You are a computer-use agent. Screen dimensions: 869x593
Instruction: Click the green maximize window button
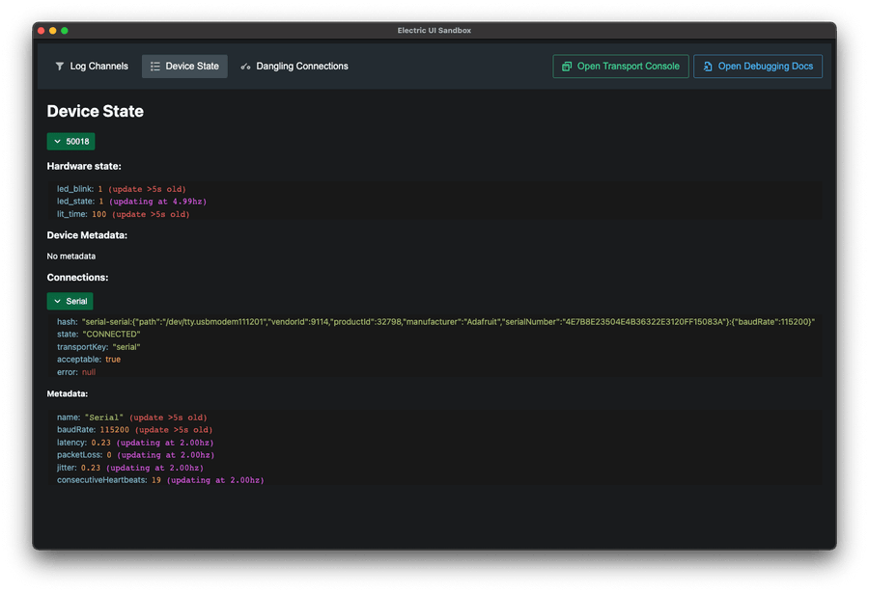[x=65, y=31]
